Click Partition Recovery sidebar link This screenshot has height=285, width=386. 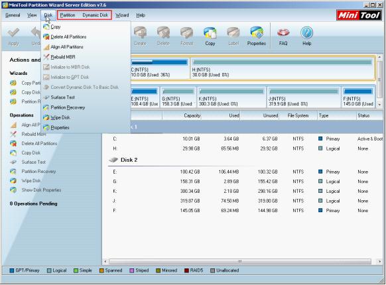point(38,172)
